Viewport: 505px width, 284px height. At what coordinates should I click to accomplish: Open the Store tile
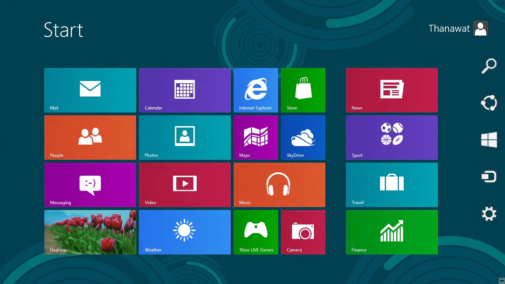[303, 90]
